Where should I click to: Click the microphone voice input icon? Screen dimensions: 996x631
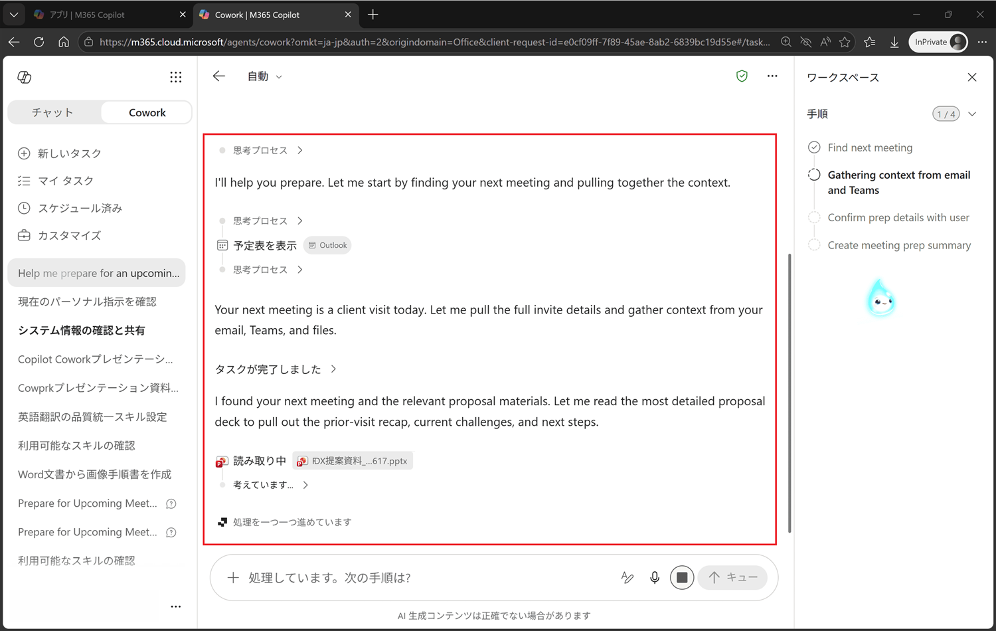[x=655, y=578]
